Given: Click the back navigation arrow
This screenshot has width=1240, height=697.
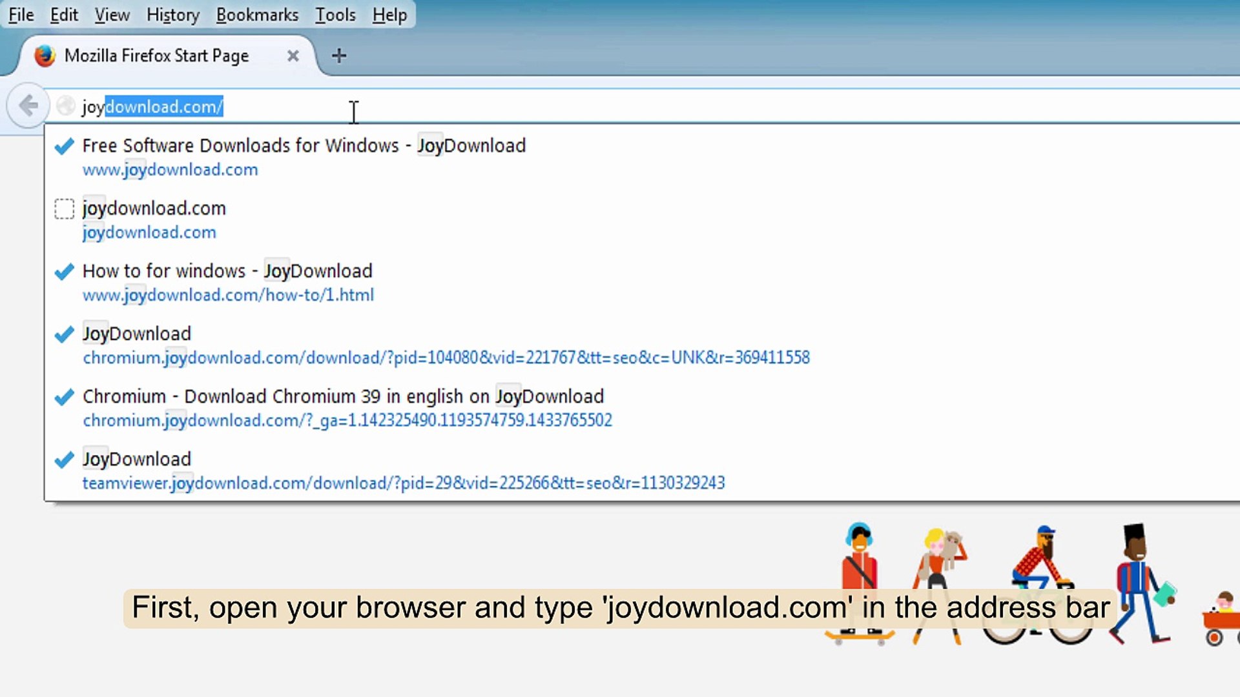Looking at the screenshot, I should (27, 105).
